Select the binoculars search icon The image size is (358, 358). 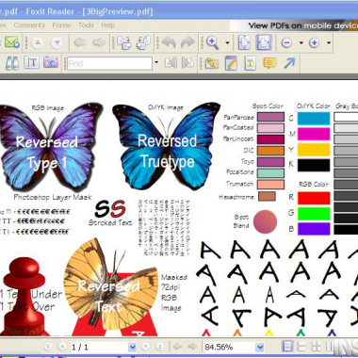click(x=12, y=63)
